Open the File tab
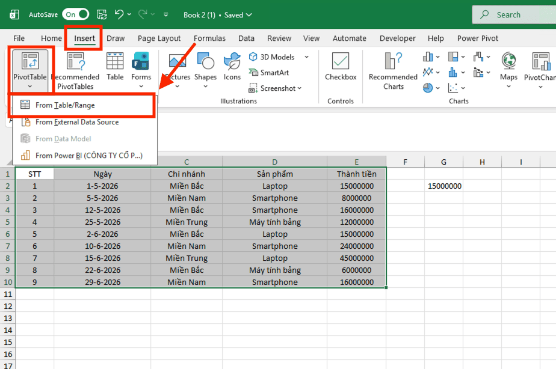556x369 pixels. coord(19,38)
